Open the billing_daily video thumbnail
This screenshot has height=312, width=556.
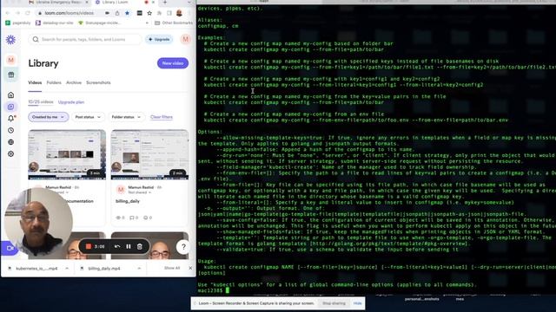pyautogui.click(x=149, y=154)
